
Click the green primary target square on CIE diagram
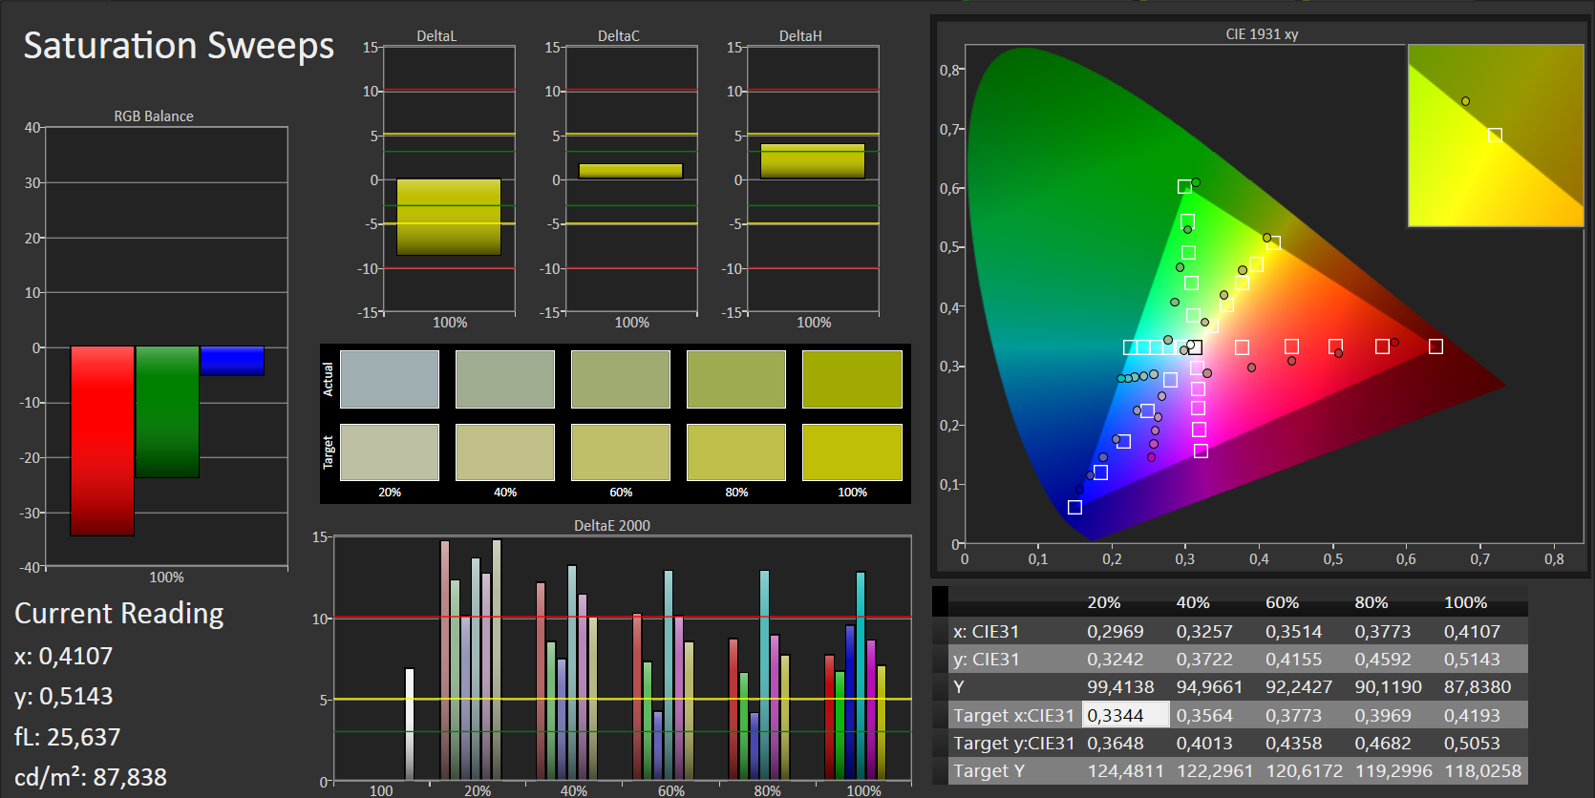[1184, 187]
